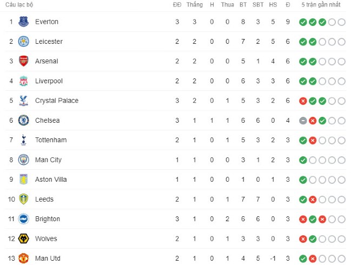The width and height of the screenshot is (357, 265).
Task: Click the Wolves club crest icon
Action: tap(23, 239)
